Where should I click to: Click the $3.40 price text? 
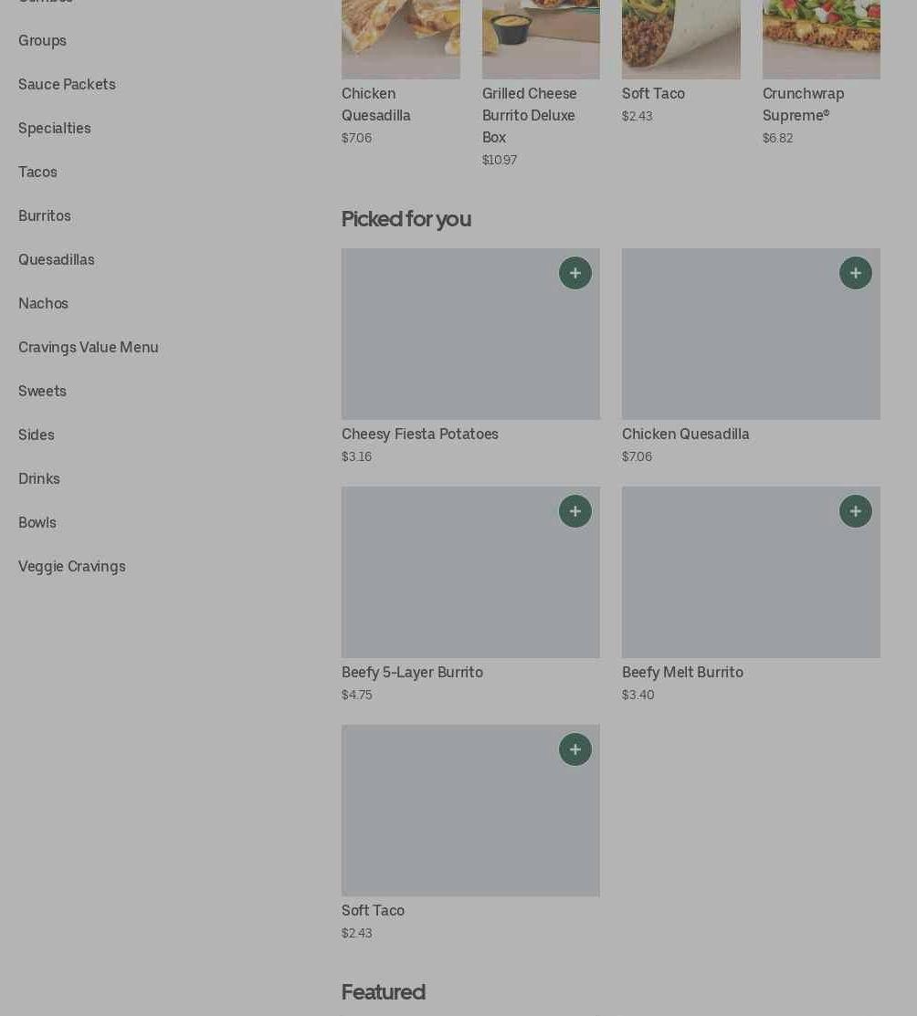click(x=638, y=695)
